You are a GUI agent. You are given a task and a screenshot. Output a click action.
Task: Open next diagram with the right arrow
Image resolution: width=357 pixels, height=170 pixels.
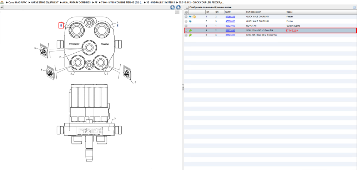point(178,7)
